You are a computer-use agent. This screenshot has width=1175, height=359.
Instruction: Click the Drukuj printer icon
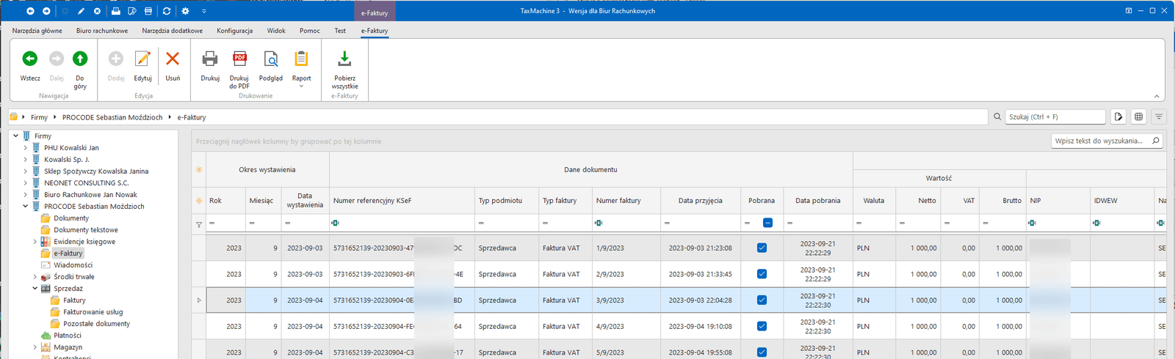(210, 59)
